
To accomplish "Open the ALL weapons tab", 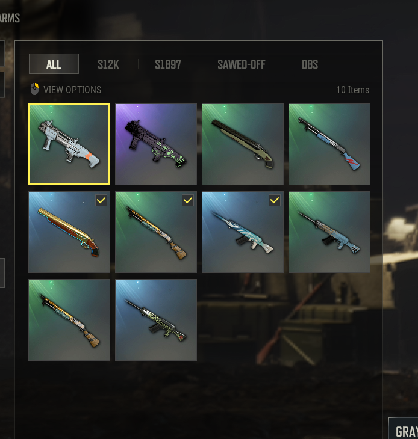I will point(54,64).
